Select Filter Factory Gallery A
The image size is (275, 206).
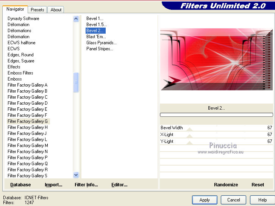point(28,85)
